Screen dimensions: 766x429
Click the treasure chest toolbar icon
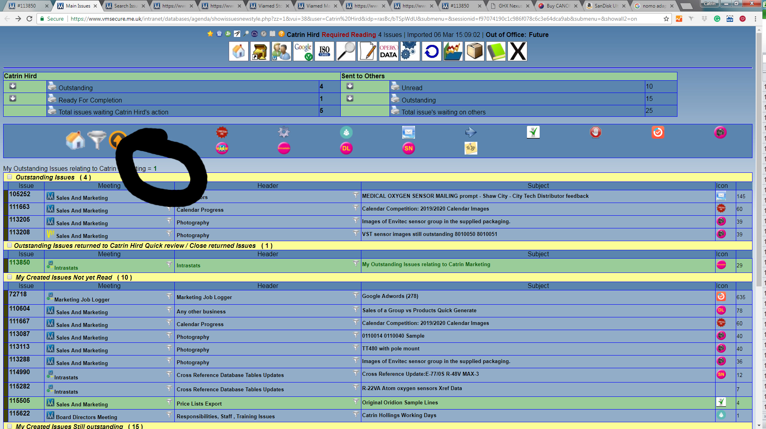tap(260, 51)
